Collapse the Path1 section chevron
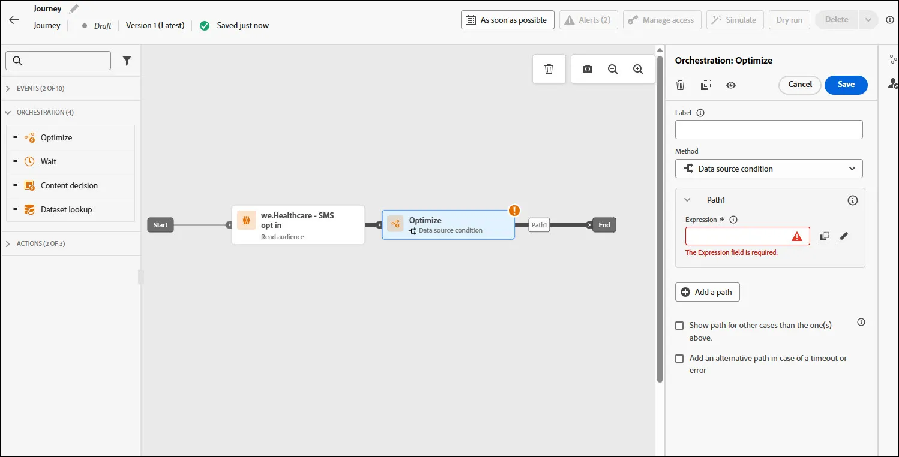899x457 pixels. pos(688,200)
